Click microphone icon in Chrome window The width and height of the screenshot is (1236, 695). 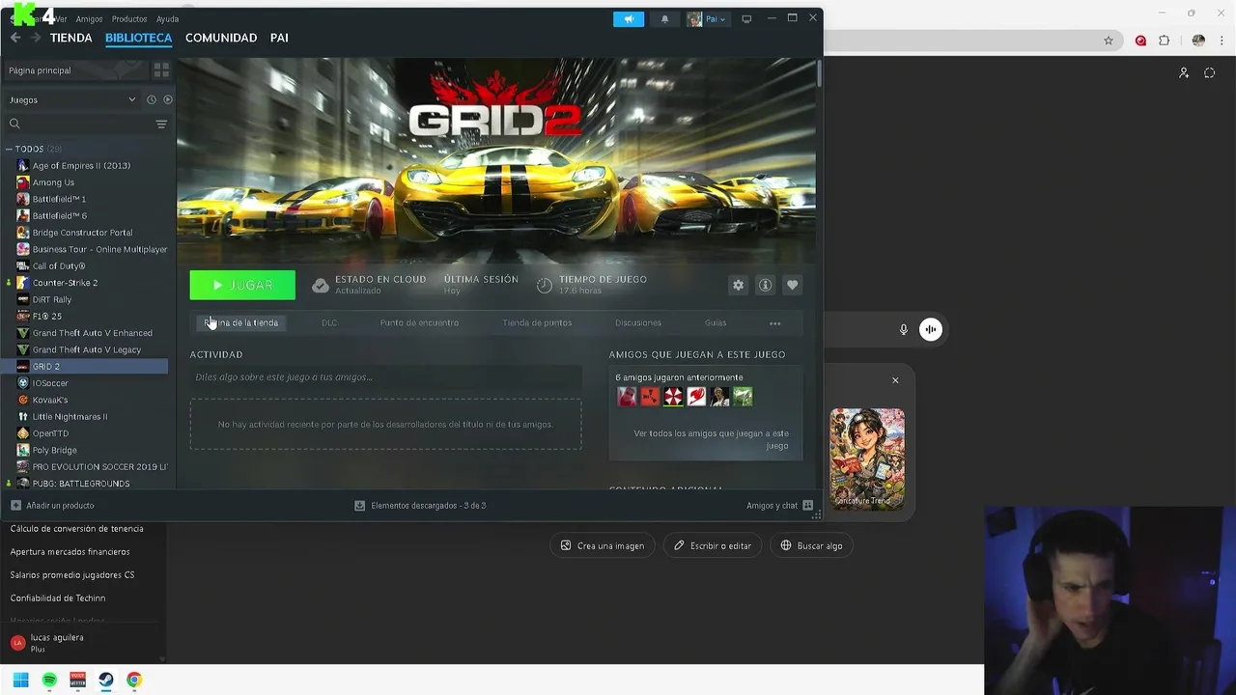point(904,329)
